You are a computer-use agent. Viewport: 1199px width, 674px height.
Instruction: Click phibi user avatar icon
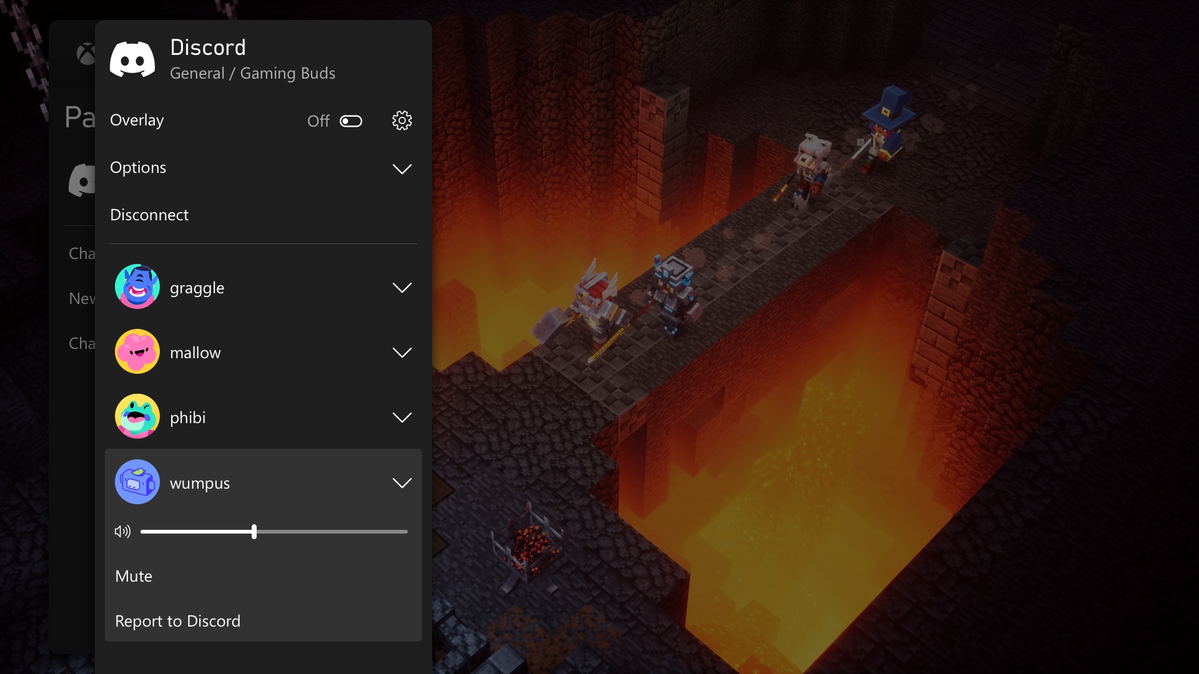pos(137,416)
